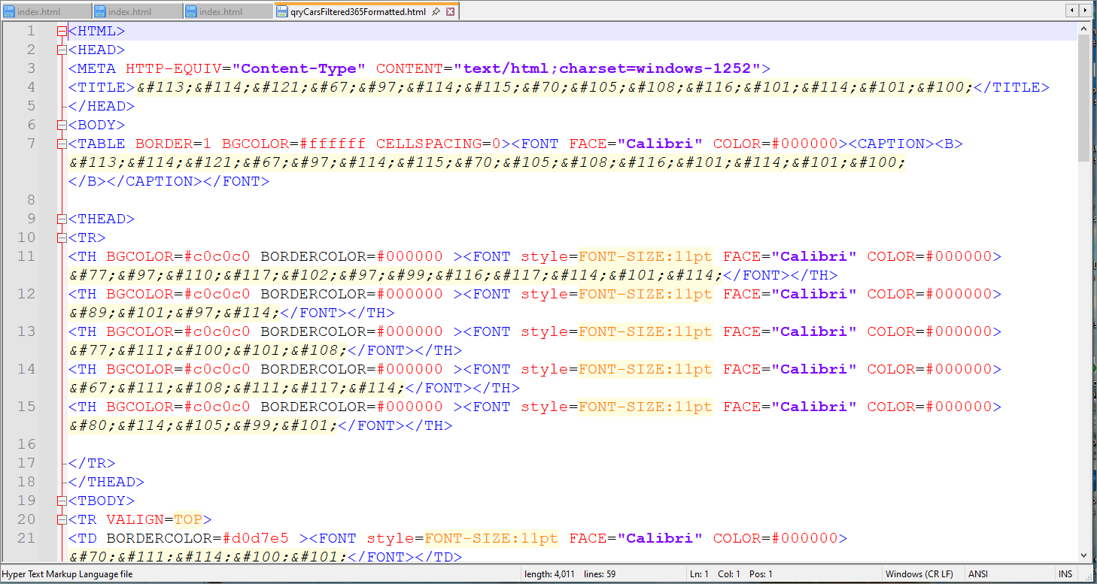Click the </HEAD> closing tag

(102, 106)
